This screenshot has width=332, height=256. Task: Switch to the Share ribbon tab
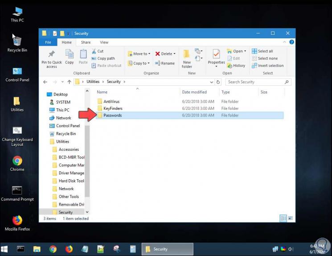coord(86,42)
